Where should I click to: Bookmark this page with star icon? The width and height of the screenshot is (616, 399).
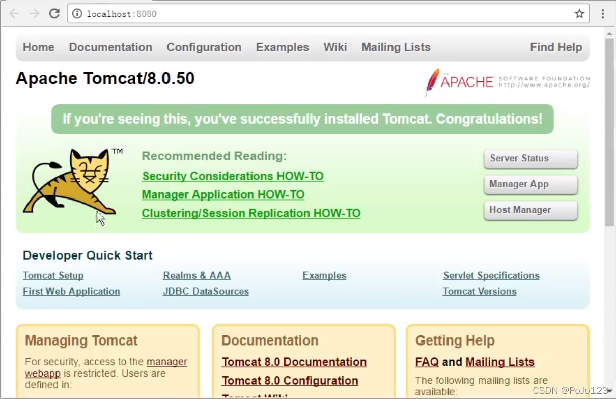point(579,14)
